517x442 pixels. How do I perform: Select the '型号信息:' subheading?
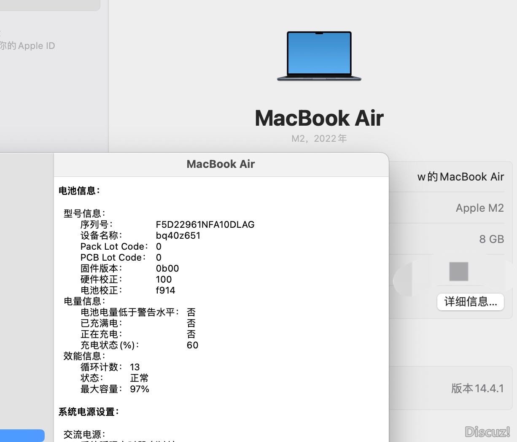[x=85, y=213]
